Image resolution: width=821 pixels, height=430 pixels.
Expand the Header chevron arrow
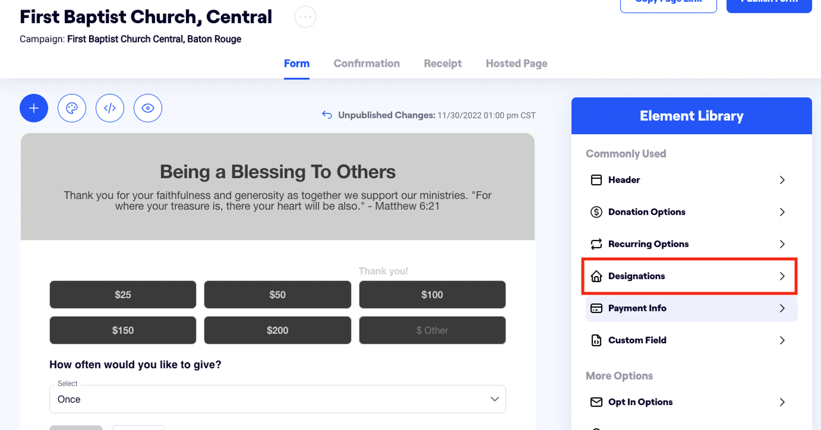pyautogui.click(x=782, y=180)
